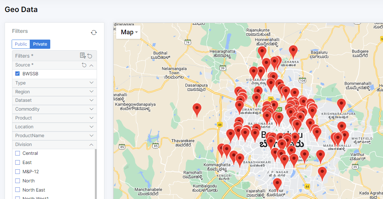Reset the Source filter using its undo icon

[x=84, y=65]
